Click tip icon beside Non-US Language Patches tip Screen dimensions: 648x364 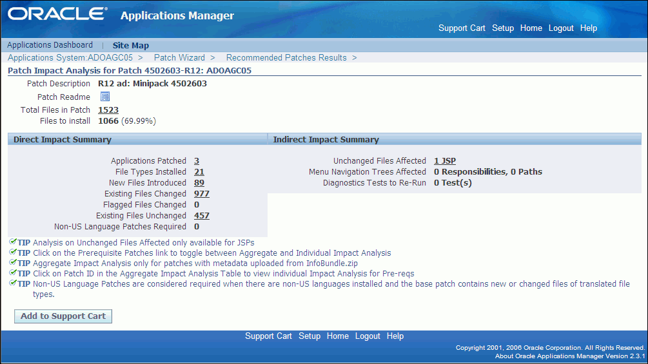13,283
